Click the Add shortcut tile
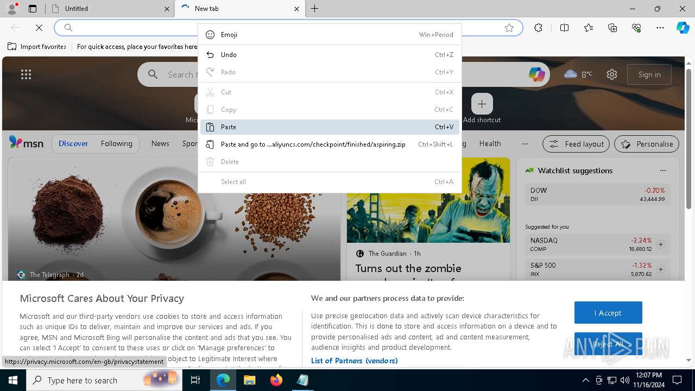The image size is (695, 391). click(x=482, y=109)
